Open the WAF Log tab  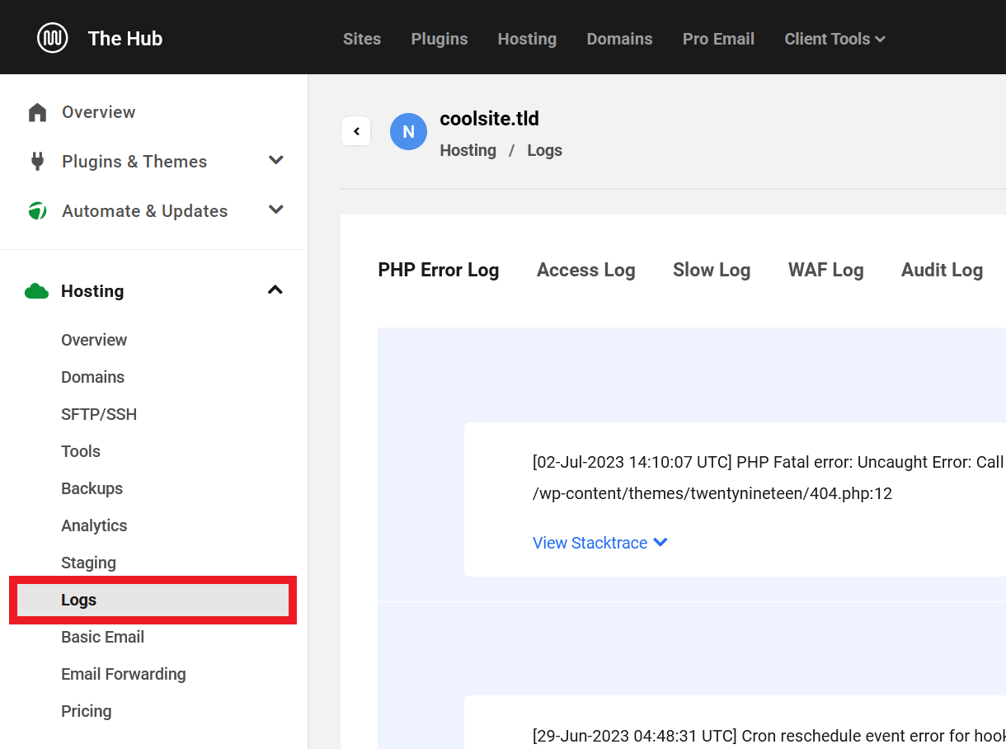825,270
